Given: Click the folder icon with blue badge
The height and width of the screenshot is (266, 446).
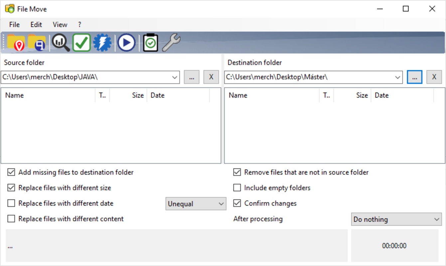Looking at the screenshot, I should [x=37, y=43].
